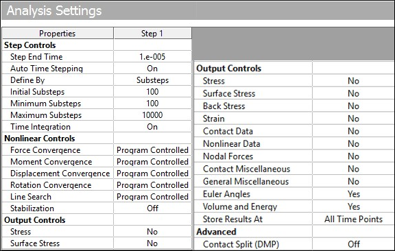Toggle Auto Time Stepping On value
The image size is (395, 251).
(x=152, y=69)
